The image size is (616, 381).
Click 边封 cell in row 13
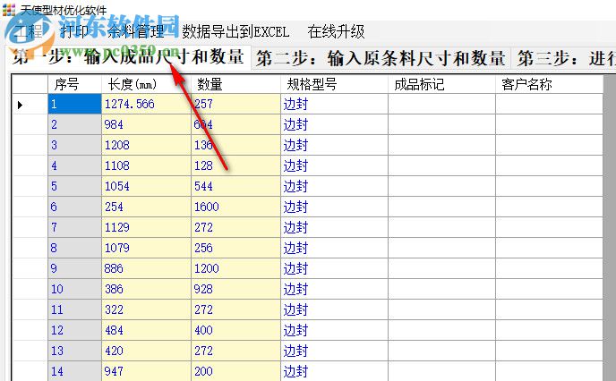334,351
